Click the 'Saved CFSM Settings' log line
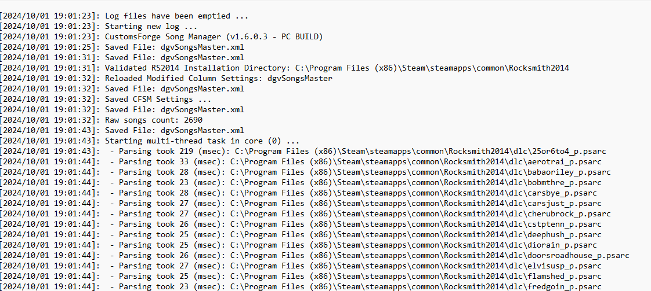Viewport: 651px width, 291px height. 106,100
